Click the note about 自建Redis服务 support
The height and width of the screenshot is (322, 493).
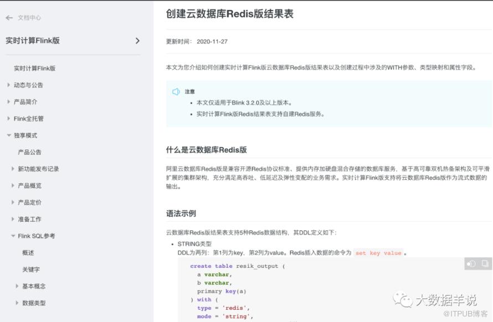[x=260, y=114]
